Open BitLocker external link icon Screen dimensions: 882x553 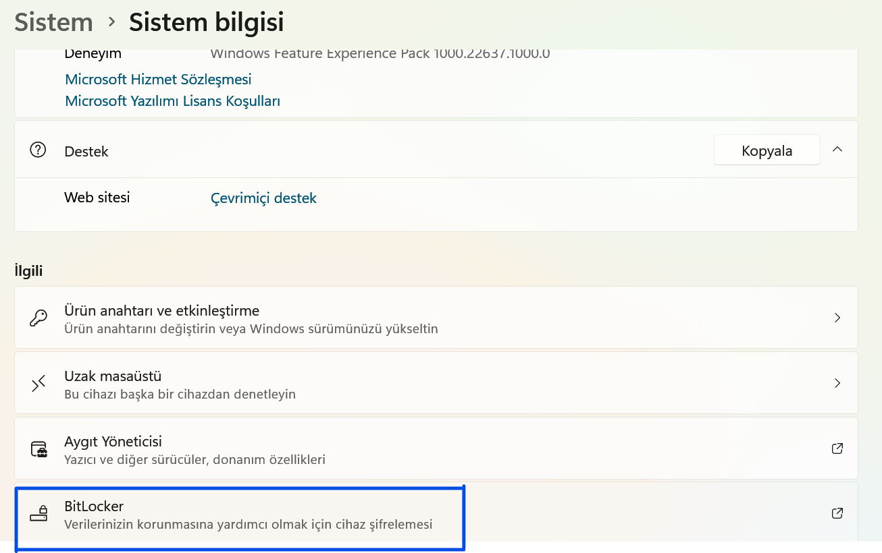click(x=837, y=513)
